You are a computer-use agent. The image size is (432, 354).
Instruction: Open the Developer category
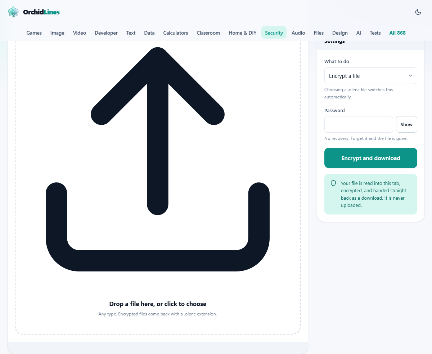106,33
